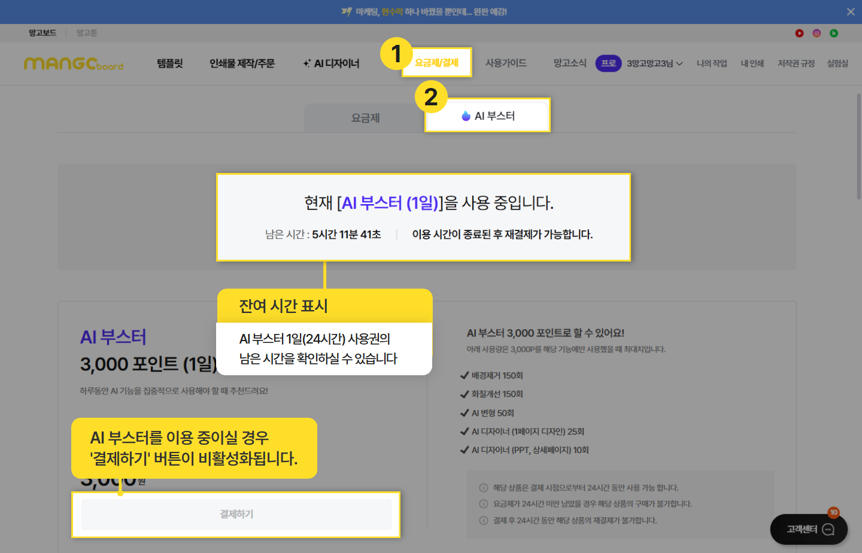Select the 망고보드 service link
Viewport: 862px width, 553px height.
tap(43, 33)
